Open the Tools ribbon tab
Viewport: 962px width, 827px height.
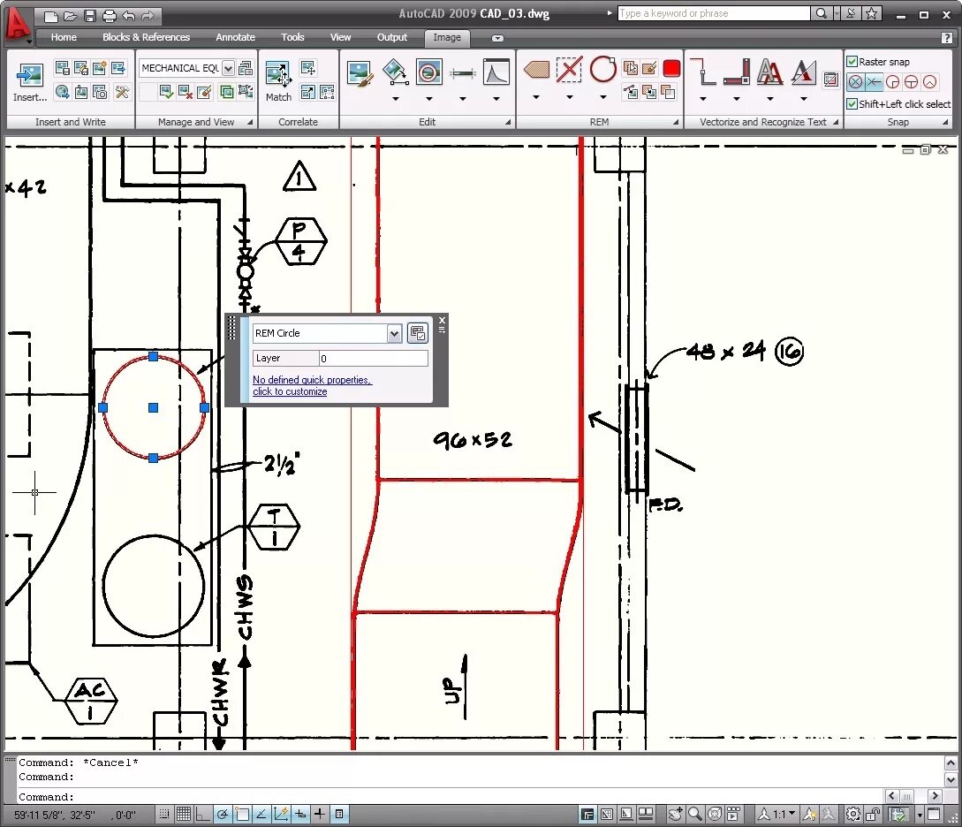click(x=292, y=37)
